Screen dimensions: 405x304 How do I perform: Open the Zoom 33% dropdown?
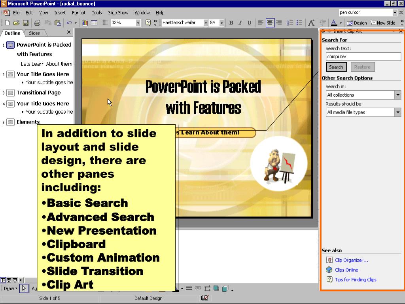click(138, 23)
